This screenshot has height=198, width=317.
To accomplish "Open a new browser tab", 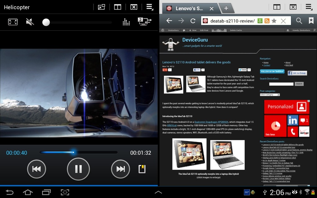I will [x=226, y=8].
